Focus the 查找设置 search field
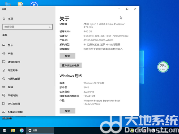179x134 pixels. [x=28, y=27]
